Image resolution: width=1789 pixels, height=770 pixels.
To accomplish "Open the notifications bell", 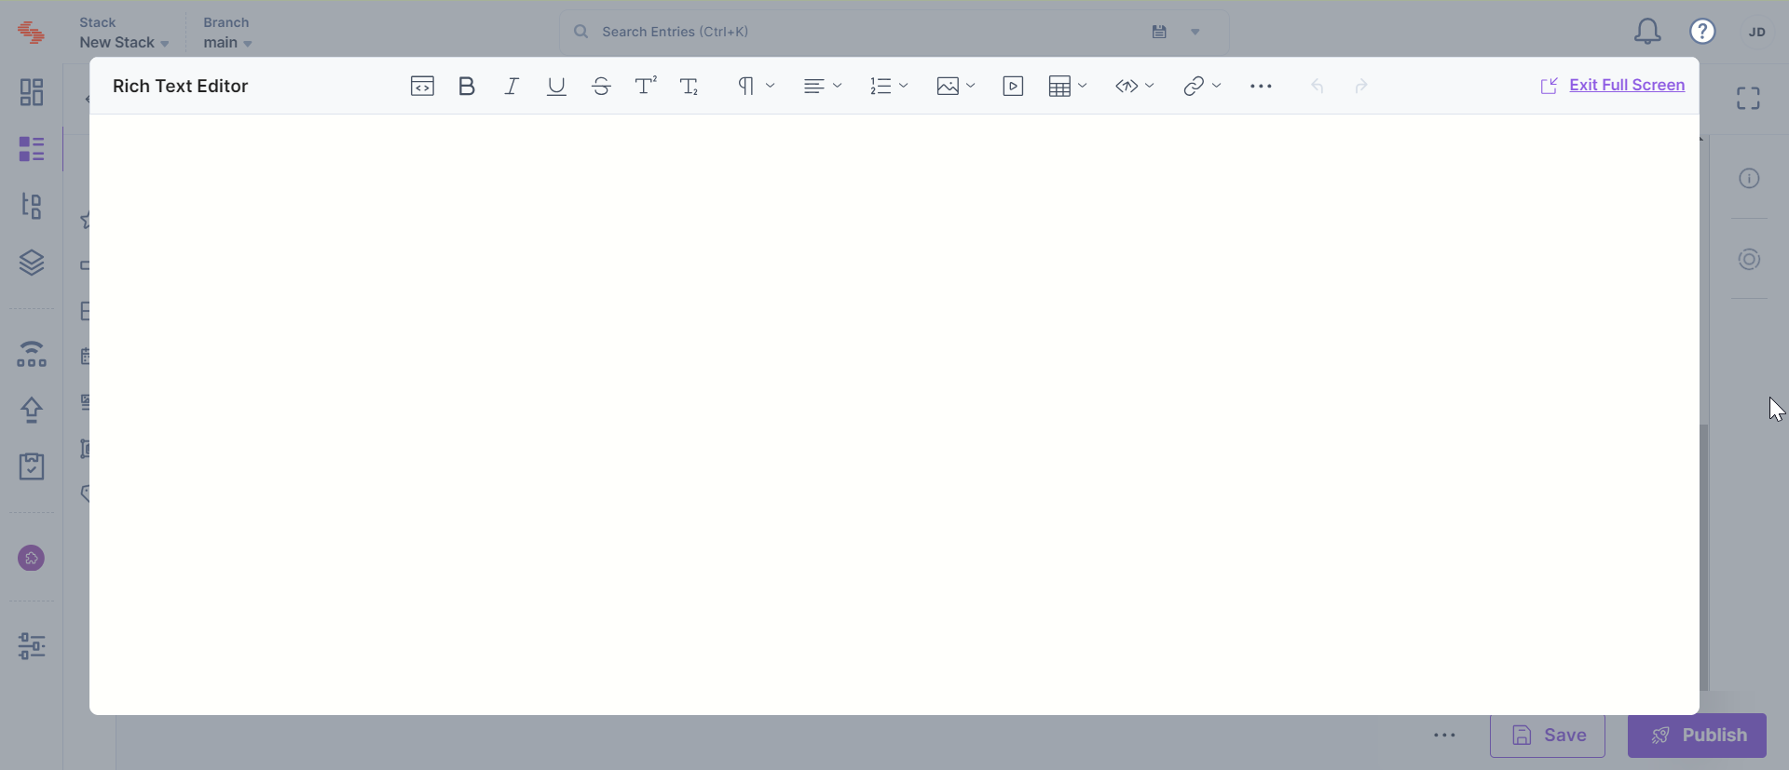I will (x=1646, y=32).
